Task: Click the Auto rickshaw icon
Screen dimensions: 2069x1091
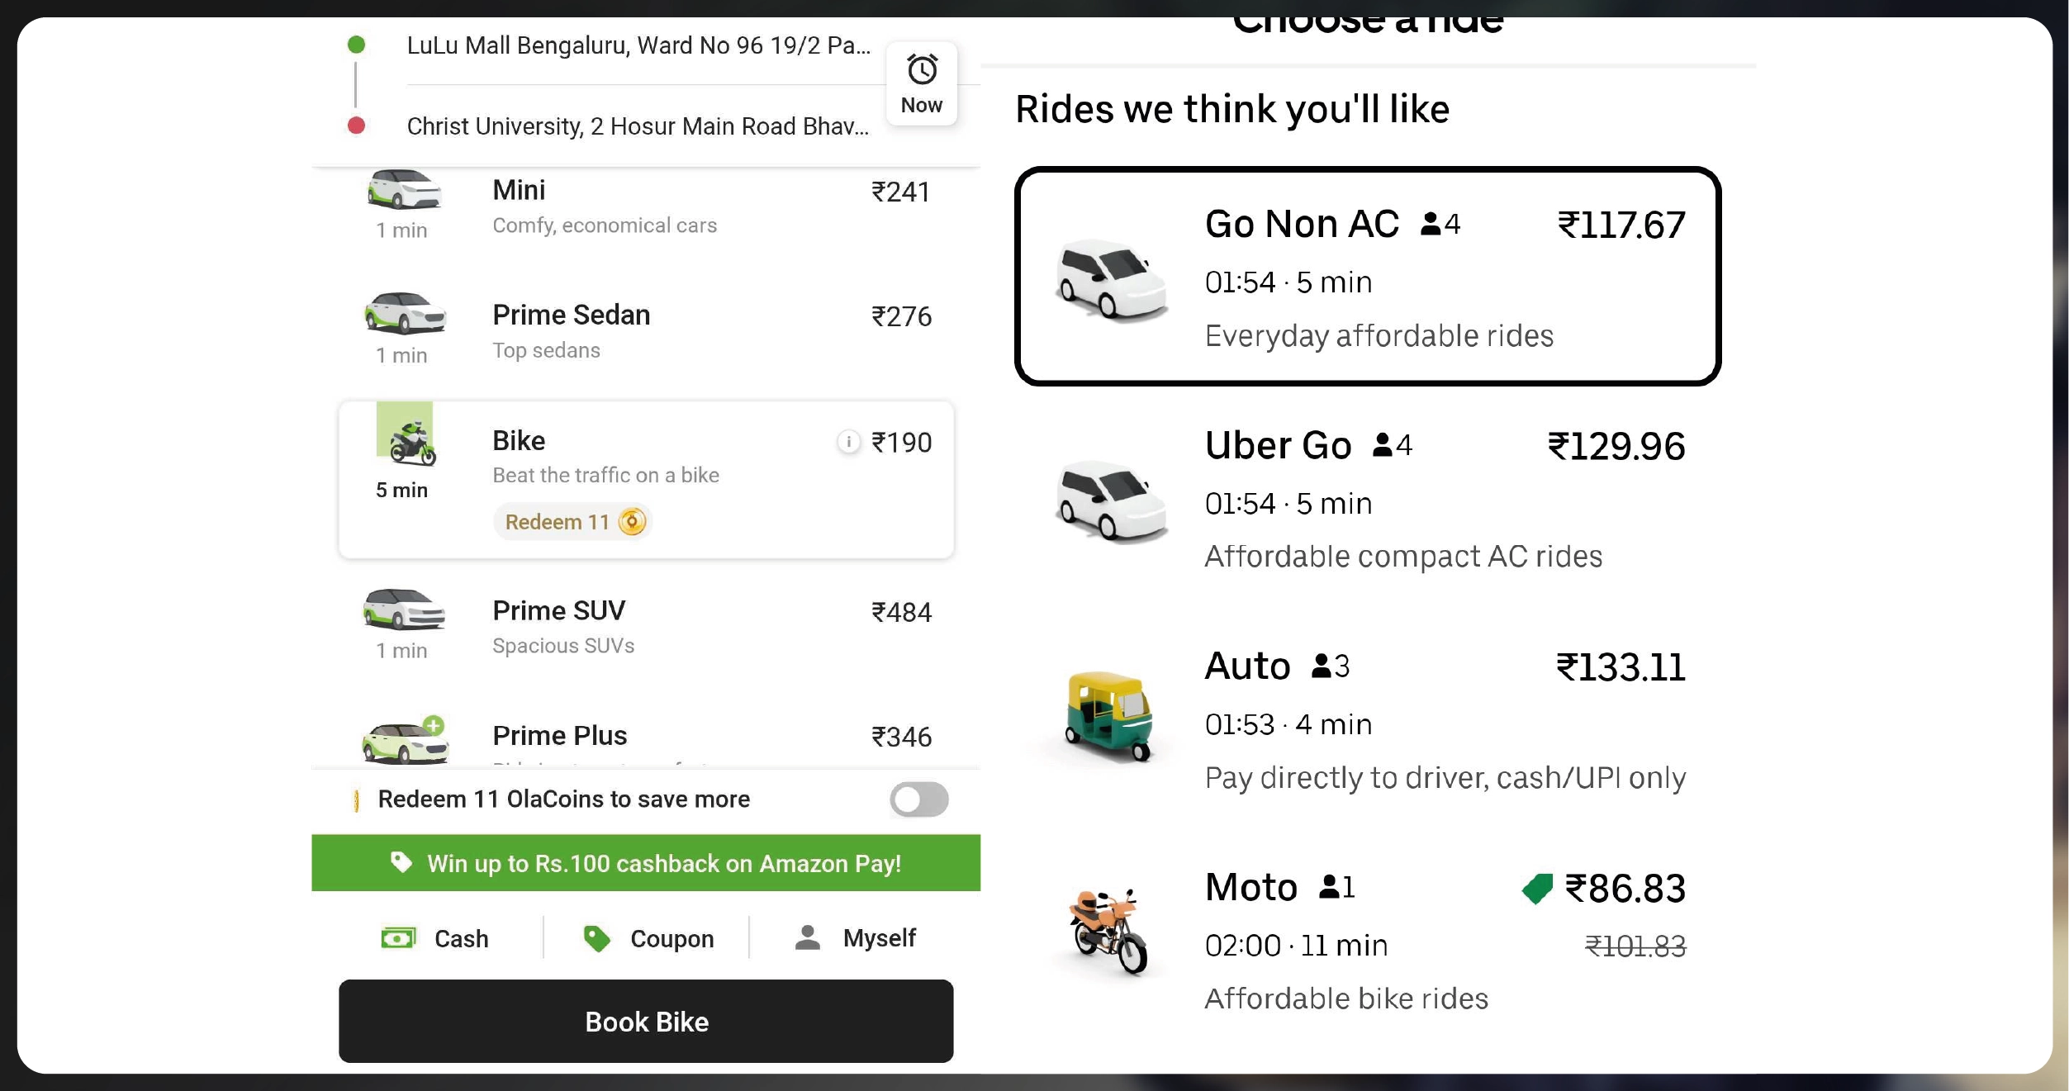Action: (1107, 714)
